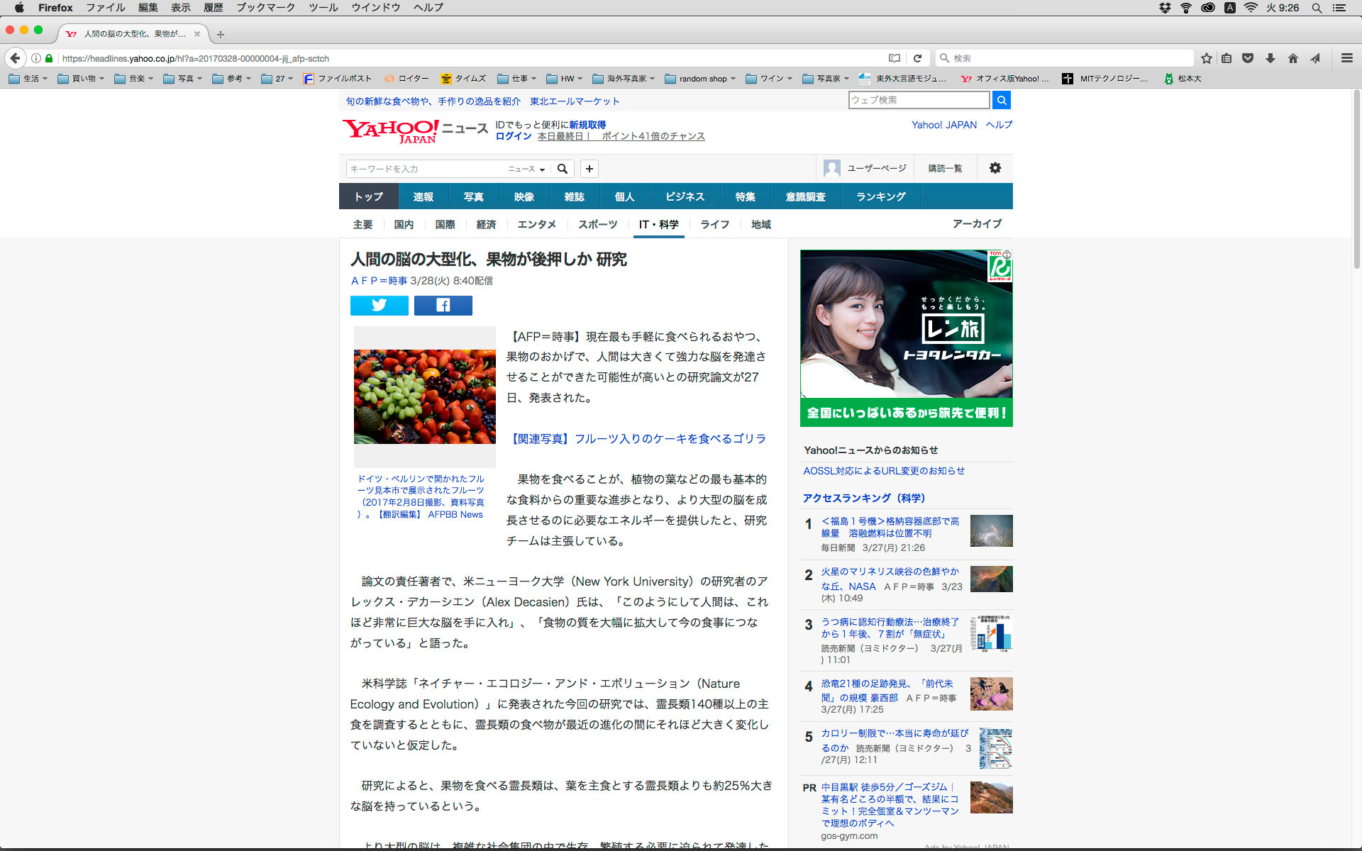The image size is (1362, 851).
Task: Bookmark page with the star icon
Action: [1206, 58]
